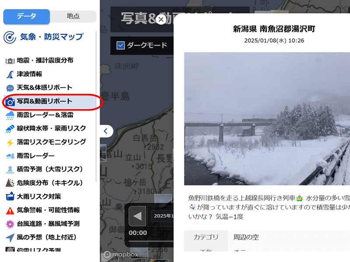Select the 津波情報 tsunami wave icon

[10, 74]
